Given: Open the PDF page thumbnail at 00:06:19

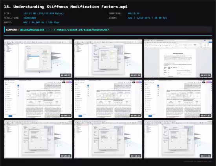Looking at the screenshot, I should [108, 99].
